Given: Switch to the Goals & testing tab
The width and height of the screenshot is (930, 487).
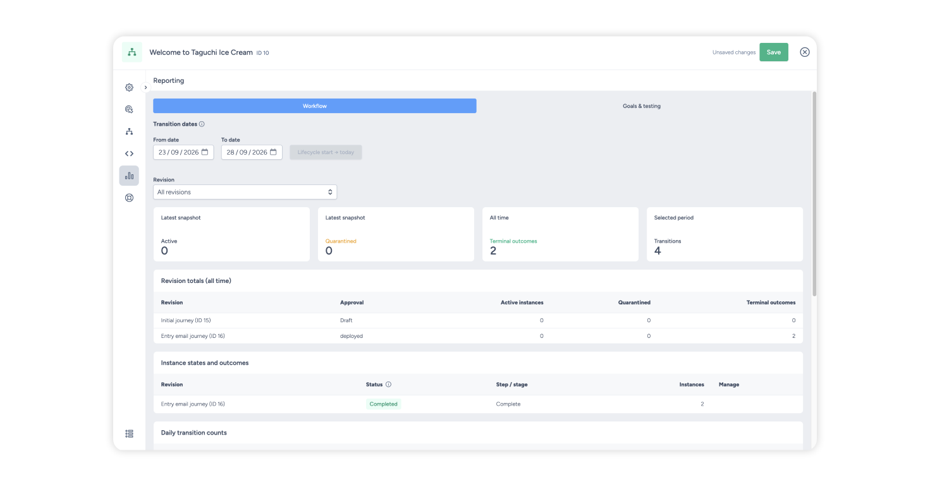Looking at the screenshot, I should 642,106.
